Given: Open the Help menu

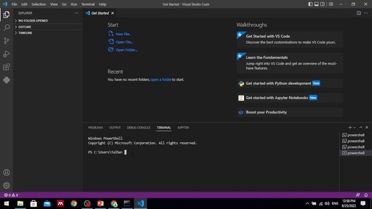Looking at the screenshot, I should pyautogui.click(x=102, y=4).
